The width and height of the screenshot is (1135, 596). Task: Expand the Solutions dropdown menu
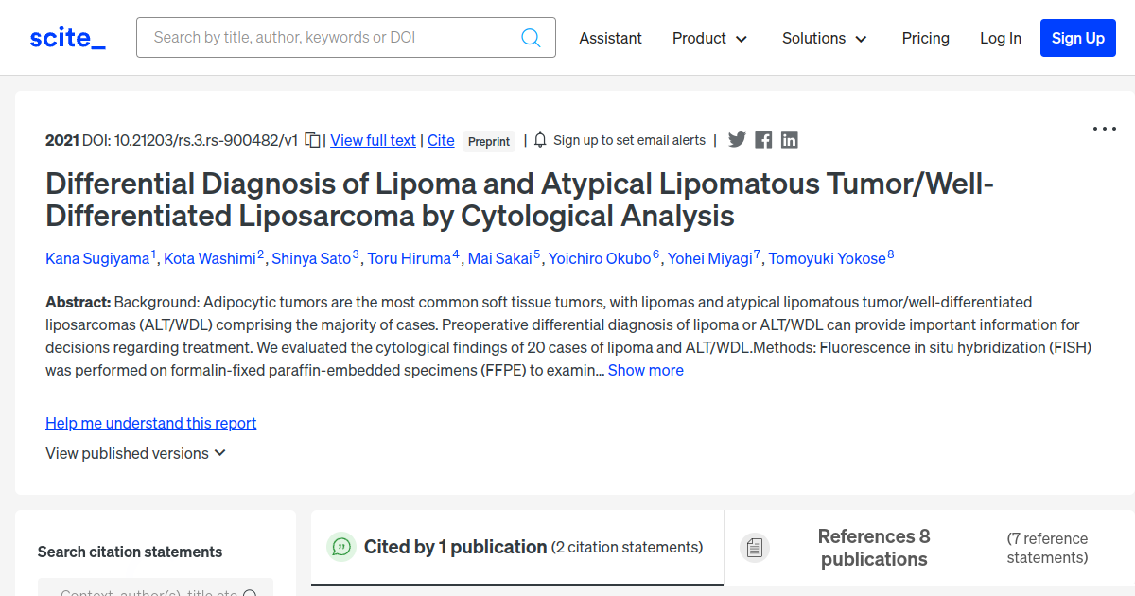(824, 38)
